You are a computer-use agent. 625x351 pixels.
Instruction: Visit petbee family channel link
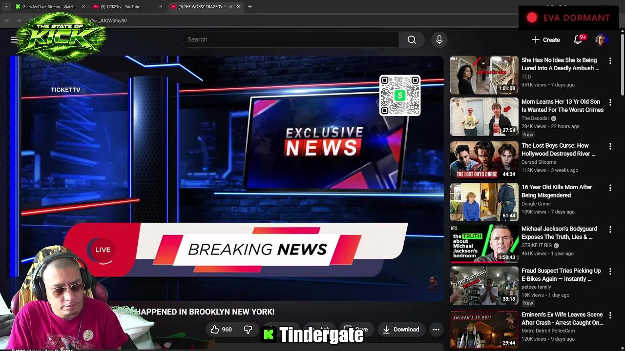point(536,287)
